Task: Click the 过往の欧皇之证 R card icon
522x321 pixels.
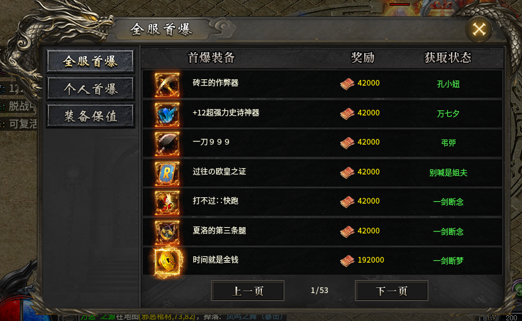Action: (167, 173)
